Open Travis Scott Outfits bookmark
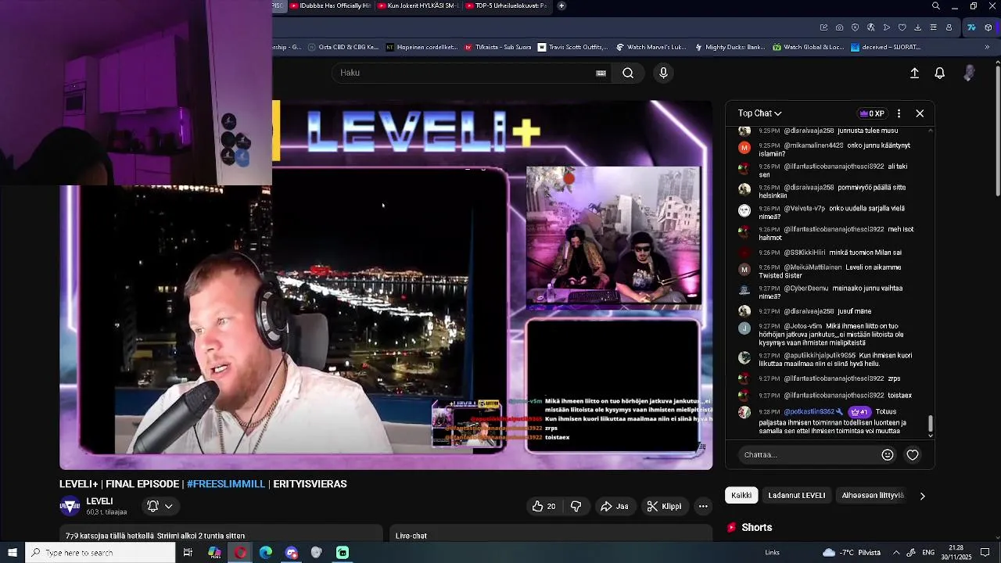Image resolution: width=1001 pixels, height=563 pixels. 572,47
